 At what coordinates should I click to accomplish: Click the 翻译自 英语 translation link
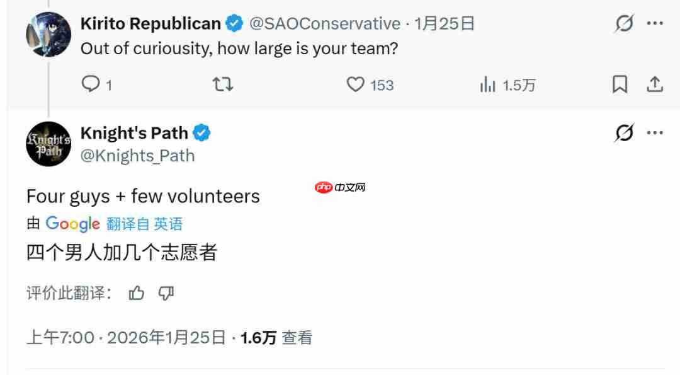[x=144, y=224]
